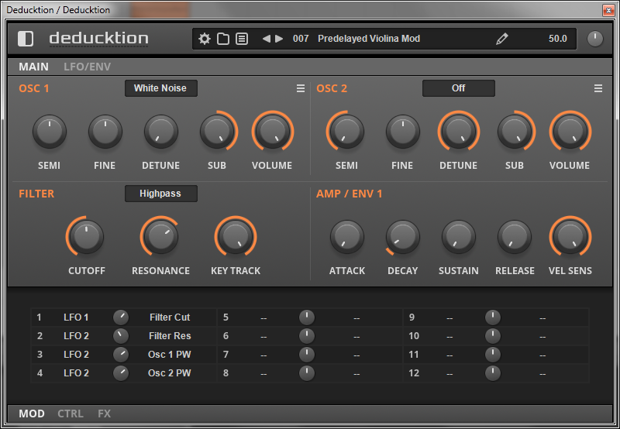Switch to the LFO/ENV tab
The width and height of the screenshot is (620, 429).
tap(87, 67)
